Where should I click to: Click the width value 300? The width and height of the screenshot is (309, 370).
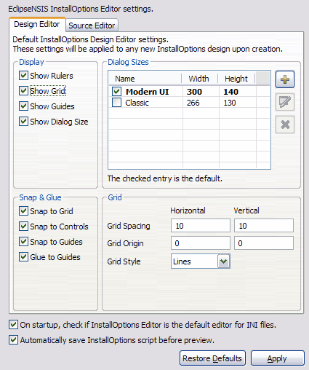194,92
